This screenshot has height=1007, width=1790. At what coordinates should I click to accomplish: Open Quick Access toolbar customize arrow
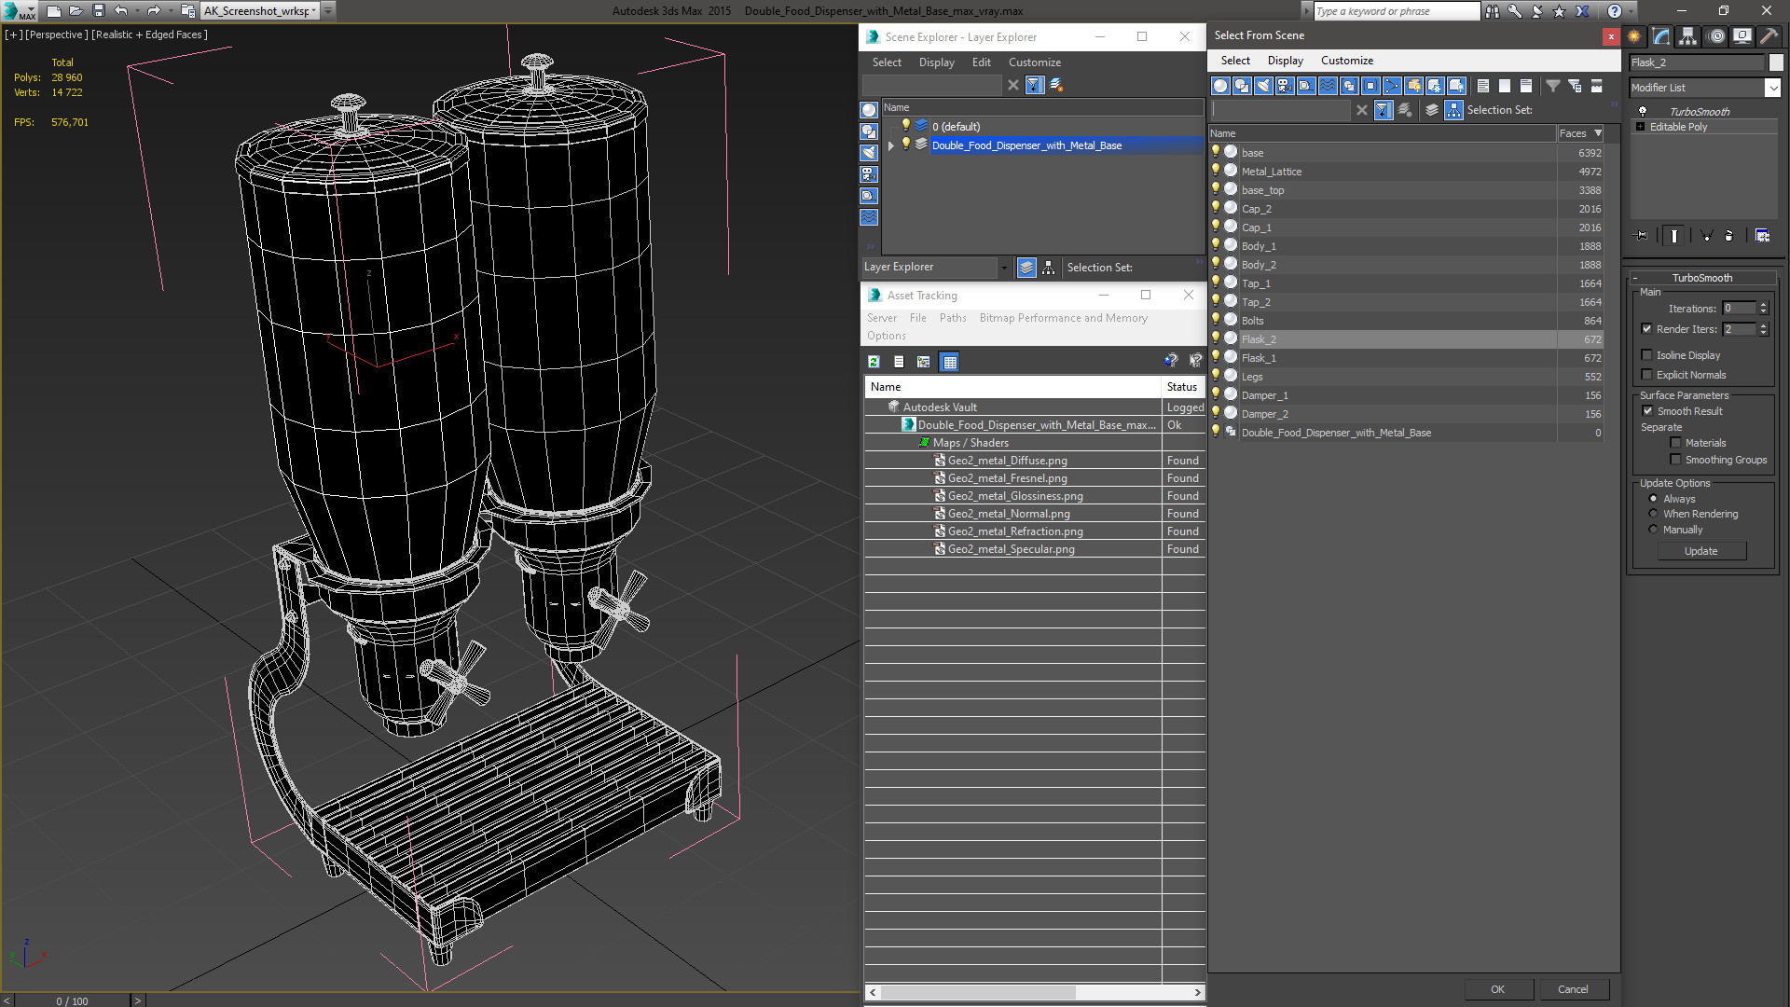click(x=329, y=11)
